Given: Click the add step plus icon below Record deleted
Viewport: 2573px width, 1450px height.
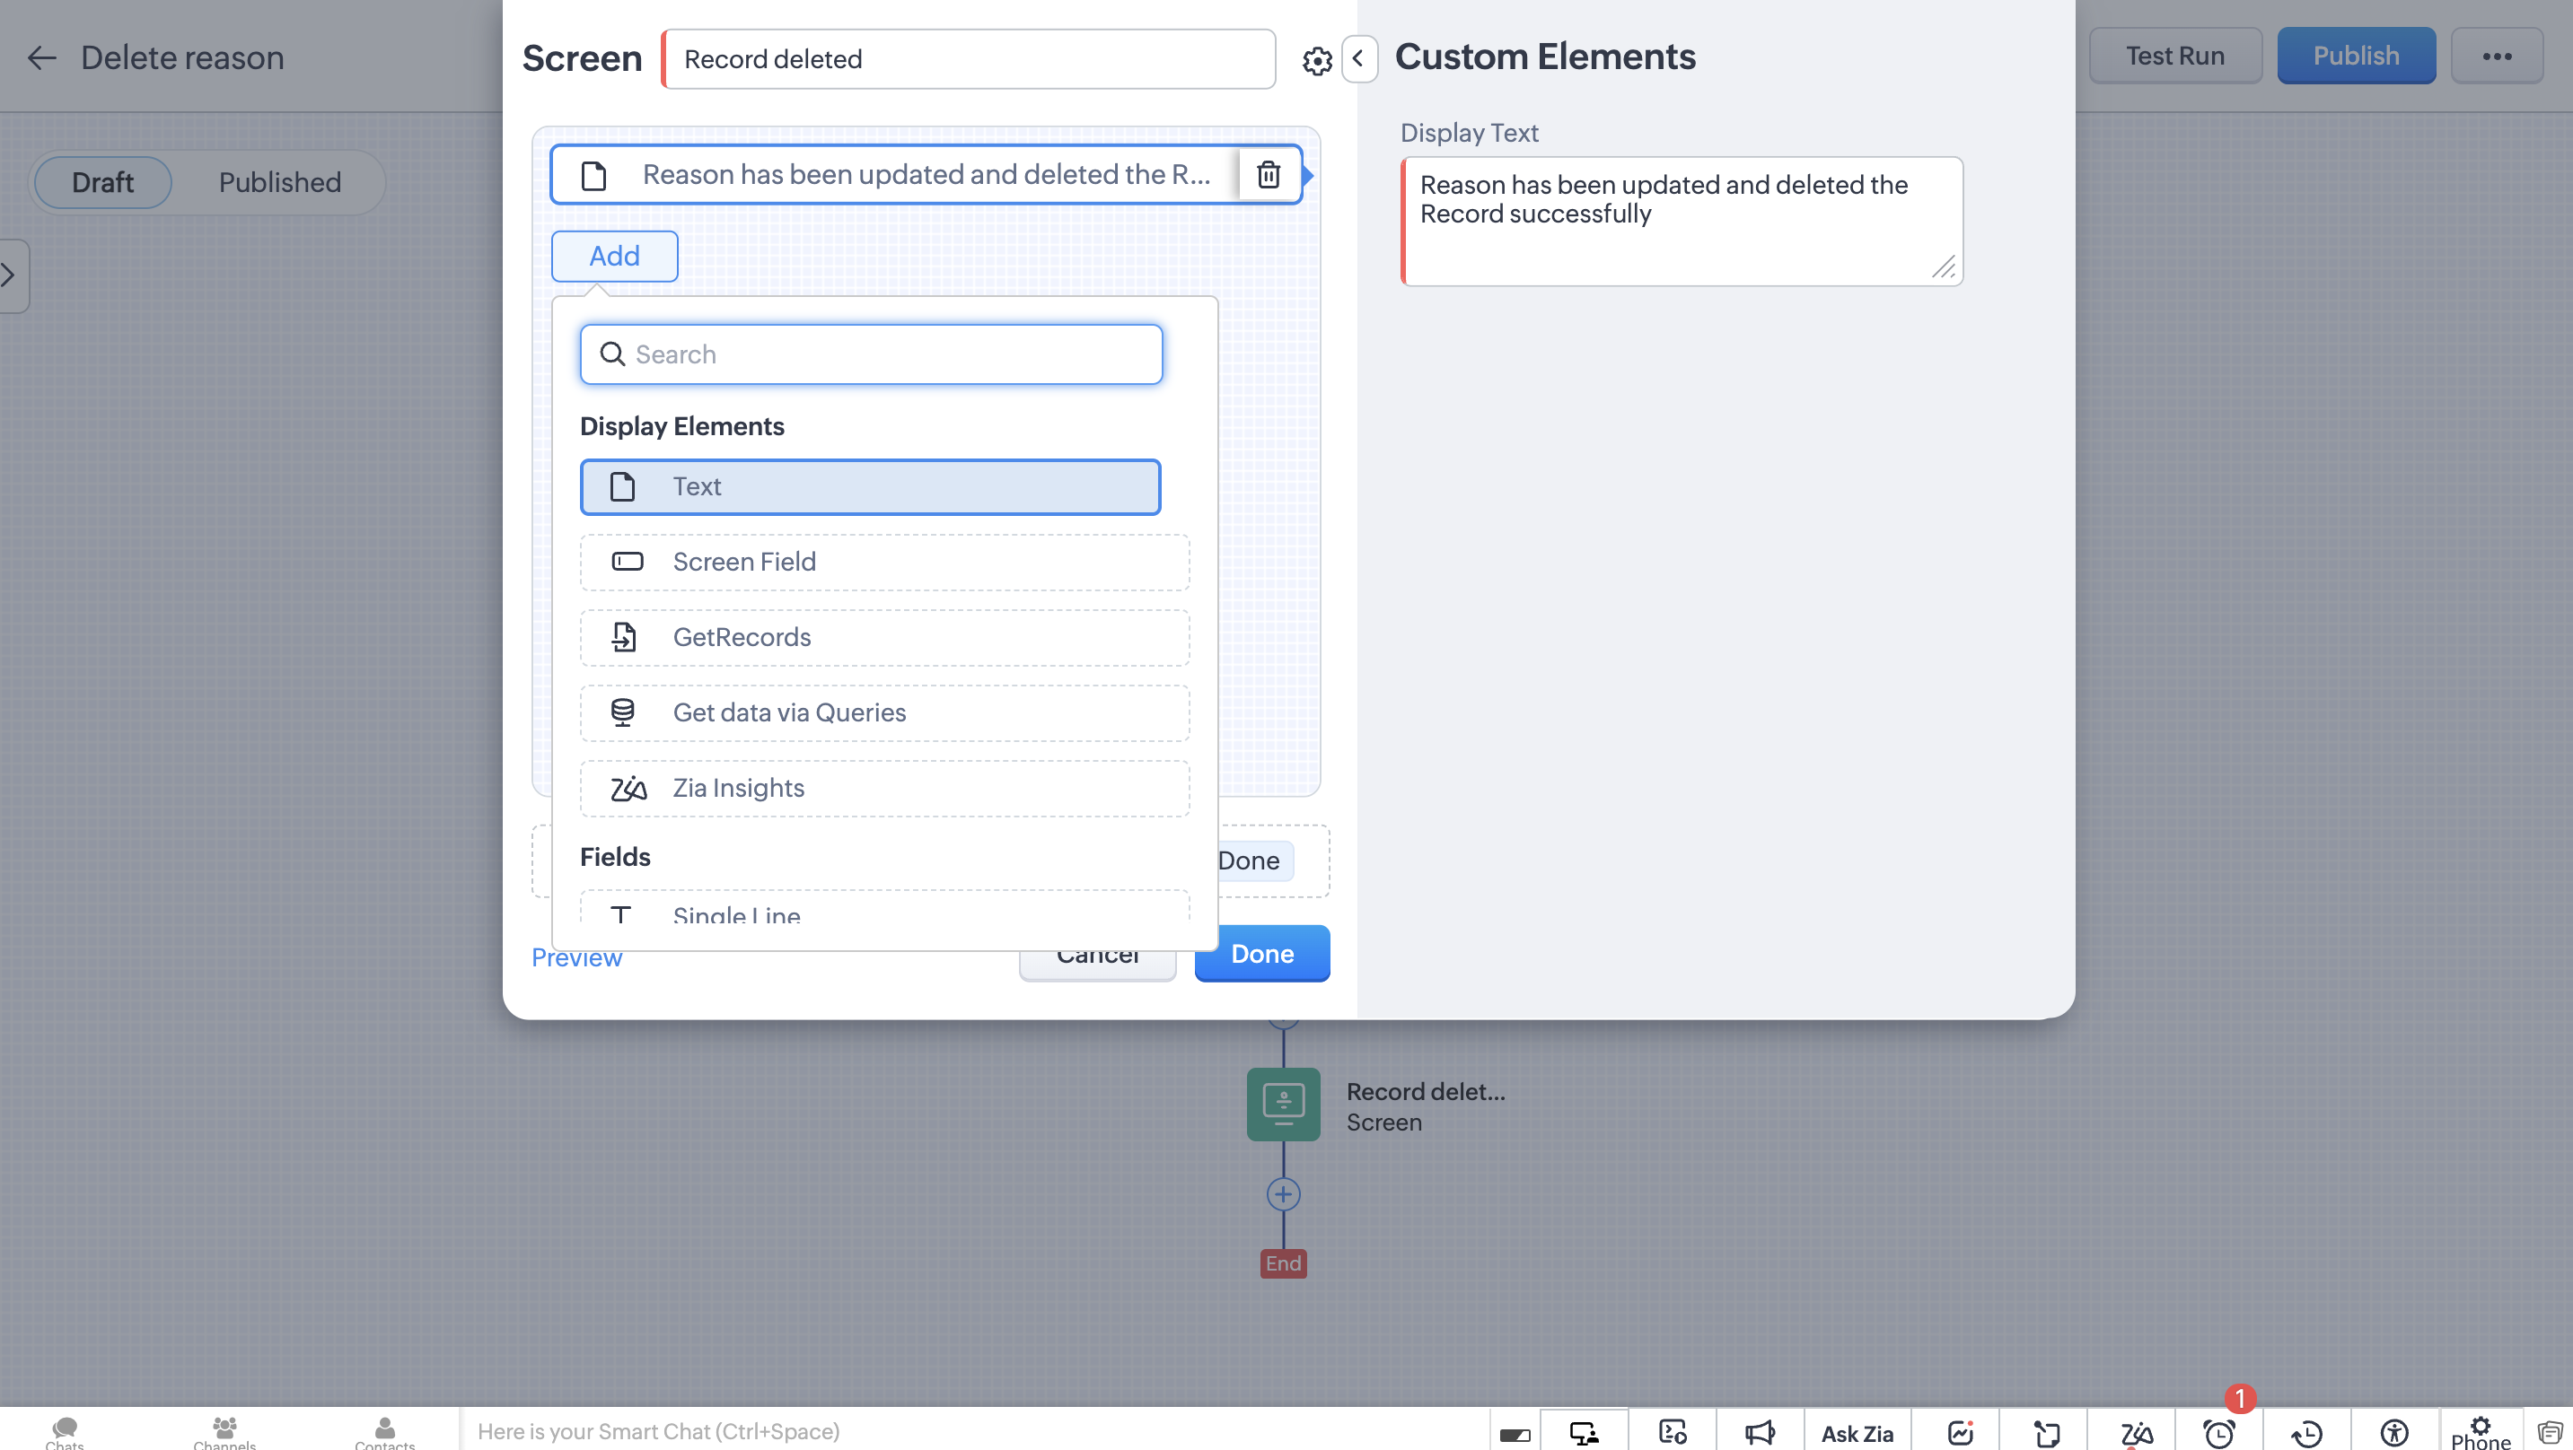Looking at the screenshot, I should coord(1283,1194).
